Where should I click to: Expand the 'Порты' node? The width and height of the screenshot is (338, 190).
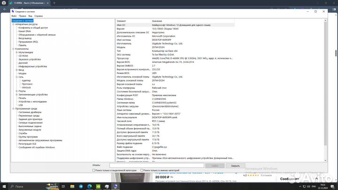click(16, 91)
